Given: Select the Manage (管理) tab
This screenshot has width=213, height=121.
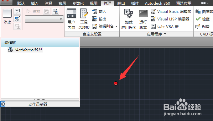Looking at the screenshot, I should (107, 3).
